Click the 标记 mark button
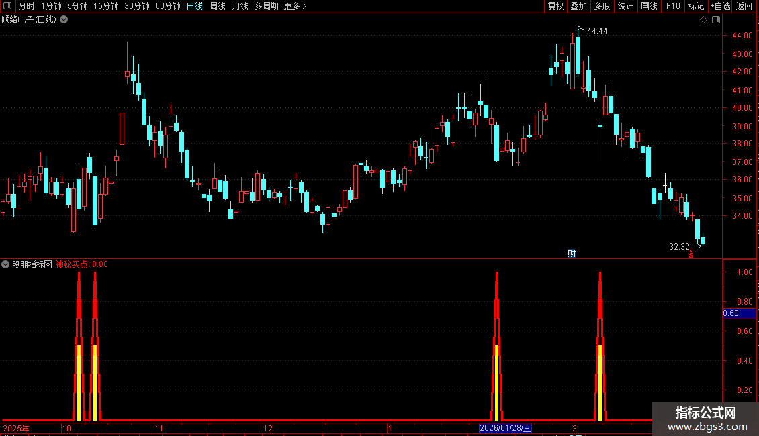 click(x=696, y=6)
